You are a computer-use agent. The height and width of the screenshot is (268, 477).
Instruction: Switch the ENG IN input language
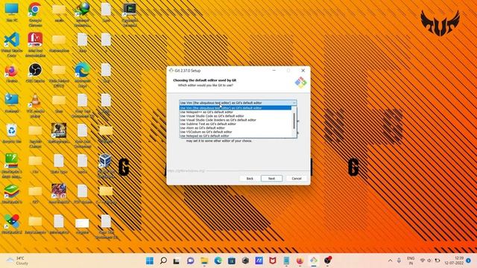tap(411, 261)
